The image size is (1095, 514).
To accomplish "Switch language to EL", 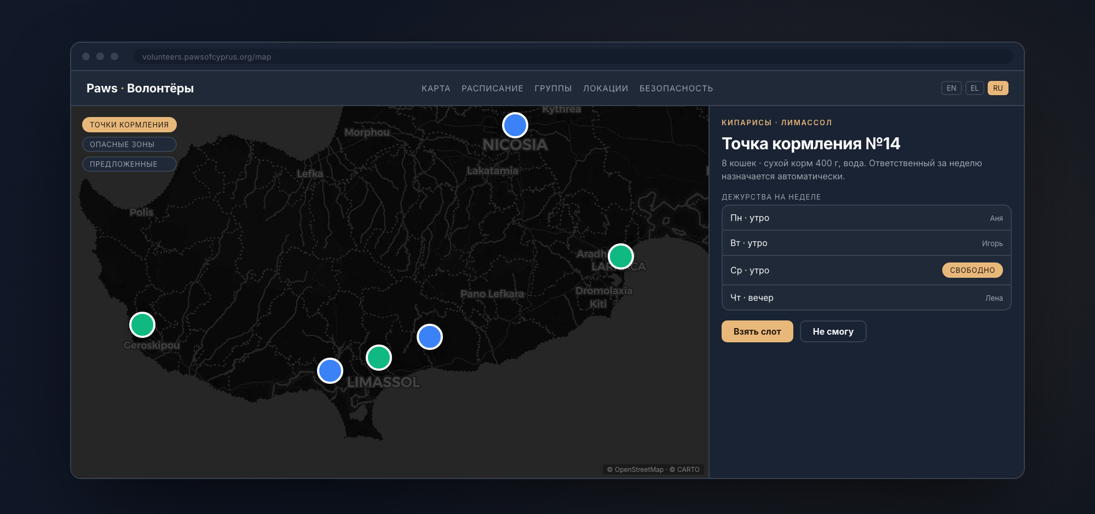I will click(975, 88).
